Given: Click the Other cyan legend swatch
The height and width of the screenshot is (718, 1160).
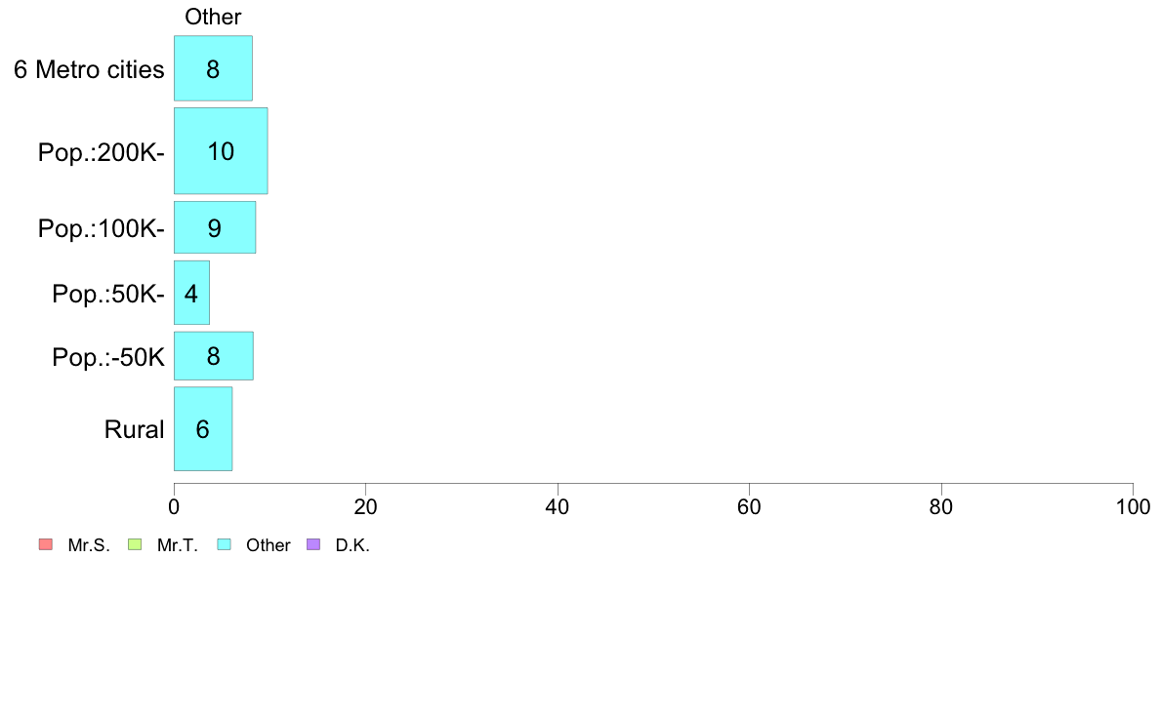Looking at the screenshot, I should tap(225, 545).
